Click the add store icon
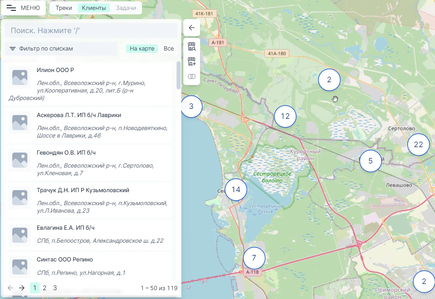435x299 pixels. (x=192, y=62)
